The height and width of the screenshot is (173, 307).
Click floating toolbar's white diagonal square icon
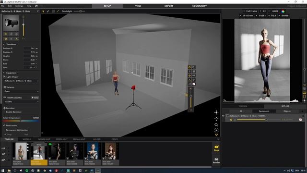[194, 84]
